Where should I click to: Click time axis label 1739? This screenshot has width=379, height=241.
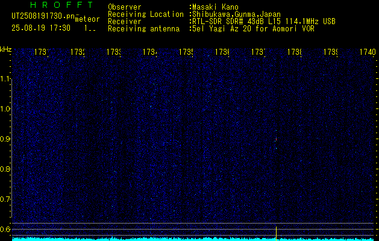pyautogui.click(x=330, y=52)
